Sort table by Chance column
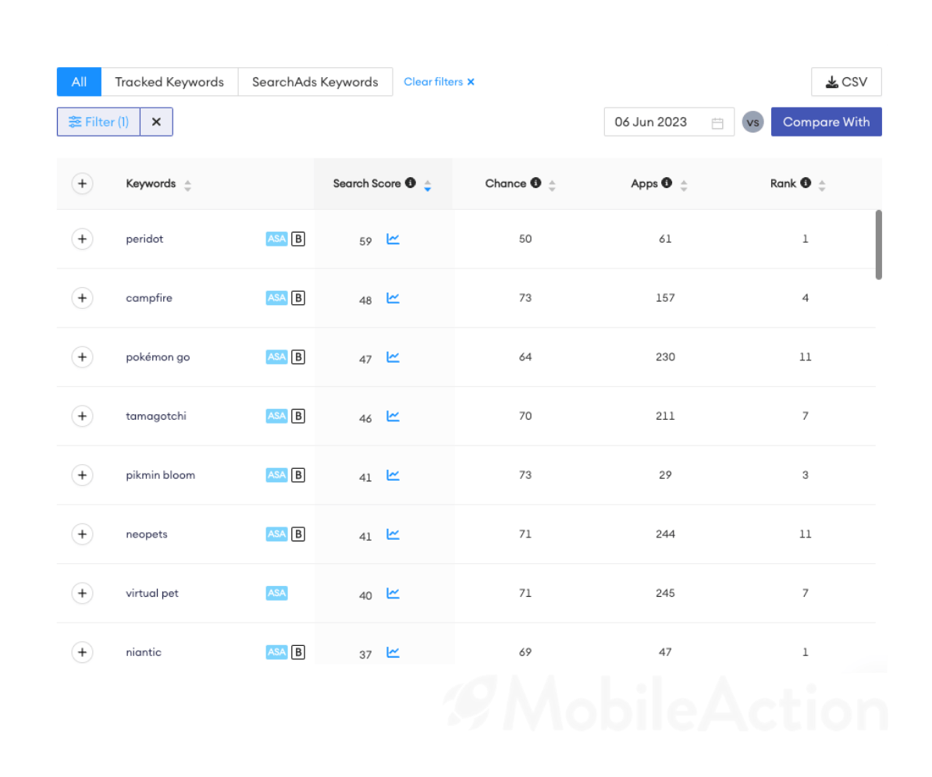The height and width of the screenshot is (777, 932). click(x=552, y=186)
